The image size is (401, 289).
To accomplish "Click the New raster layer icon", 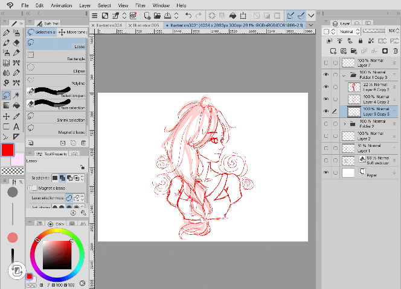I will [333, 51].
